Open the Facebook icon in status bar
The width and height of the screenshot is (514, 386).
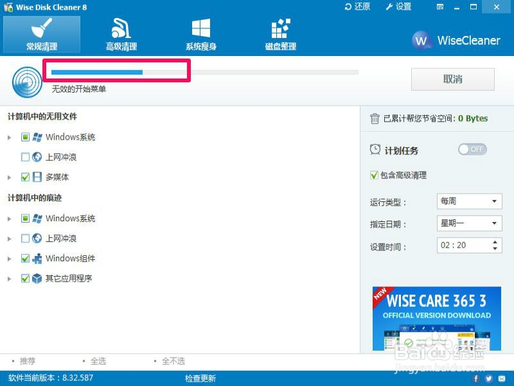(476, 378)
